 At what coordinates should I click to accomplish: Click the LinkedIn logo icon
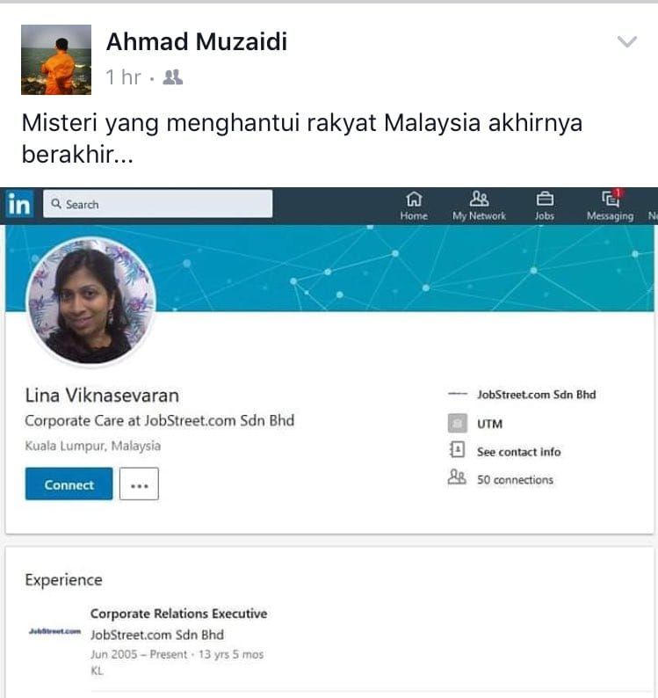pyautogui.click(x=20, y=205)
